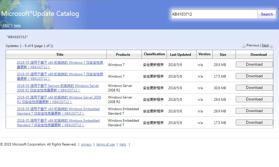Click the KB4103712 search input field

point(214,14)
